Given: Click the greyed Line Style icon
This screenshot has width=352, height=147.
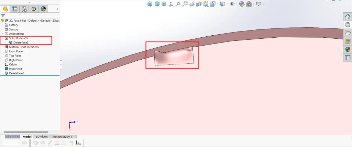Looking at the screenshot, I should (64, 143).
